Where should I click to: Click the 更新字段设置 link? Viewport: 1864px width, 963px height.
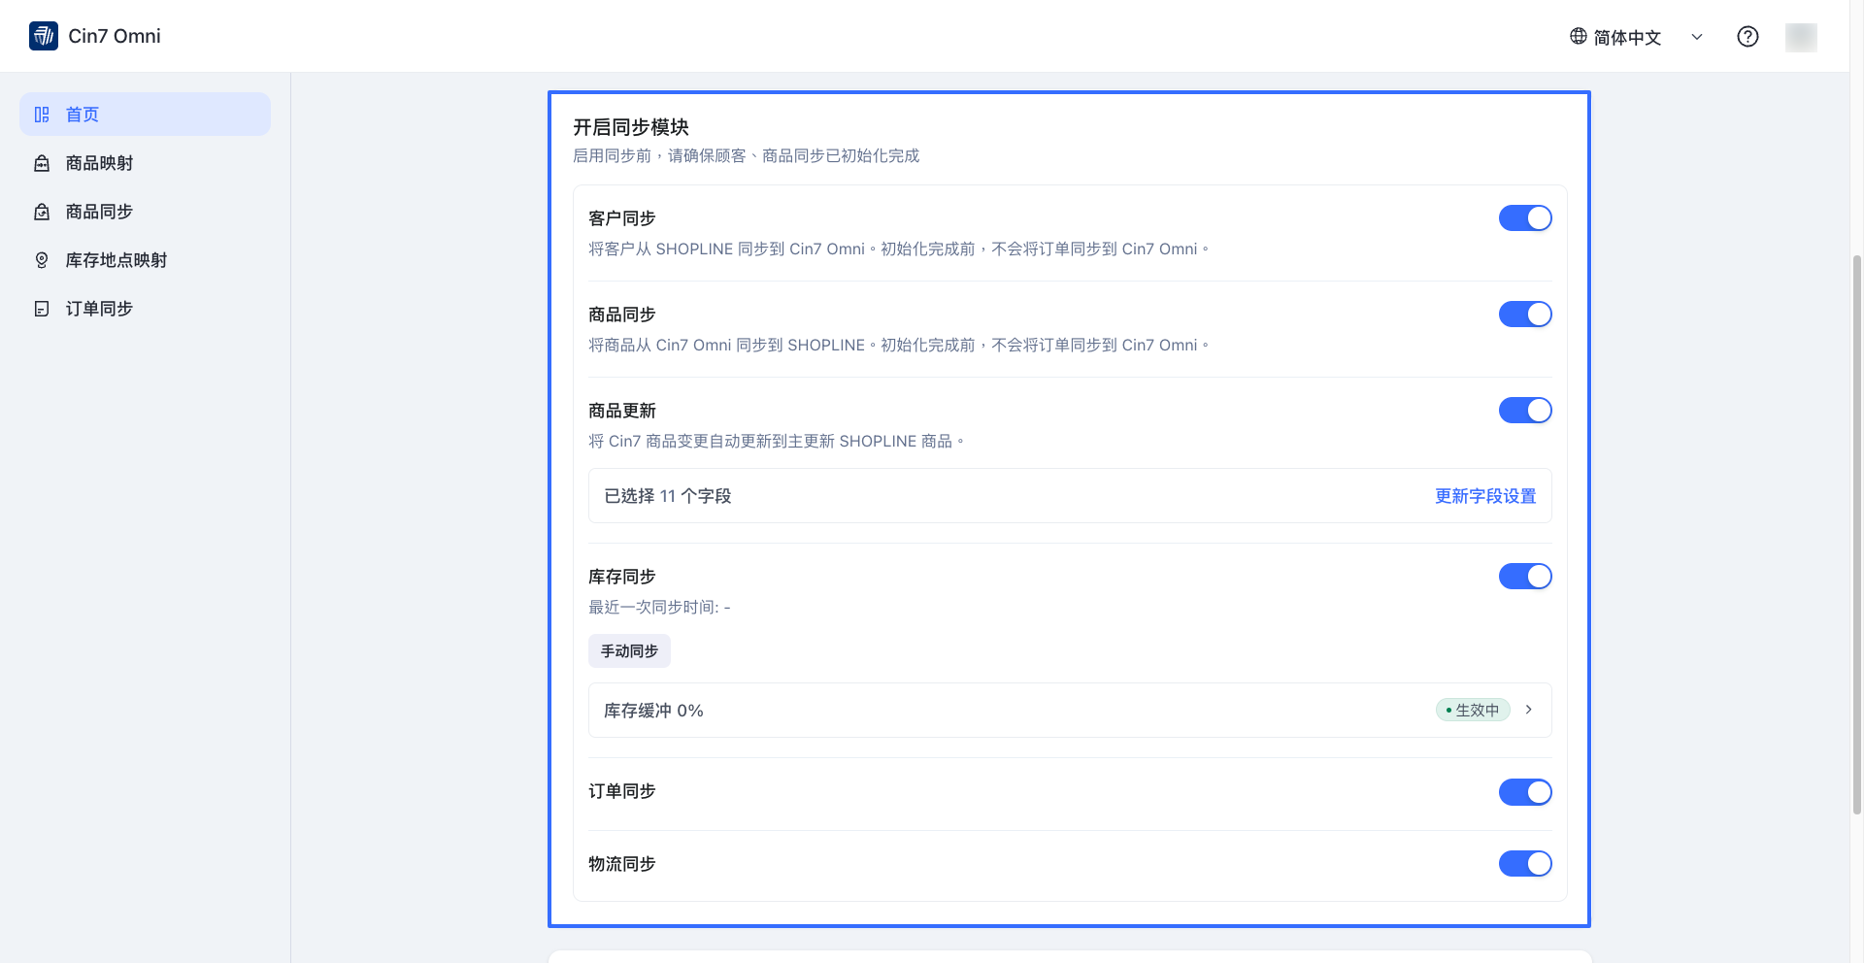tap(1485, 496)
